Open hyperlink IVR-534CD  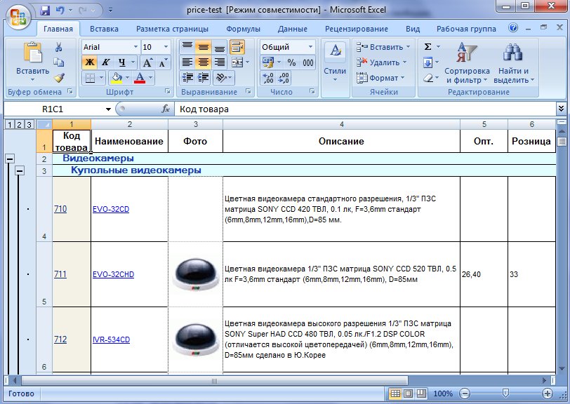point(111,339)
